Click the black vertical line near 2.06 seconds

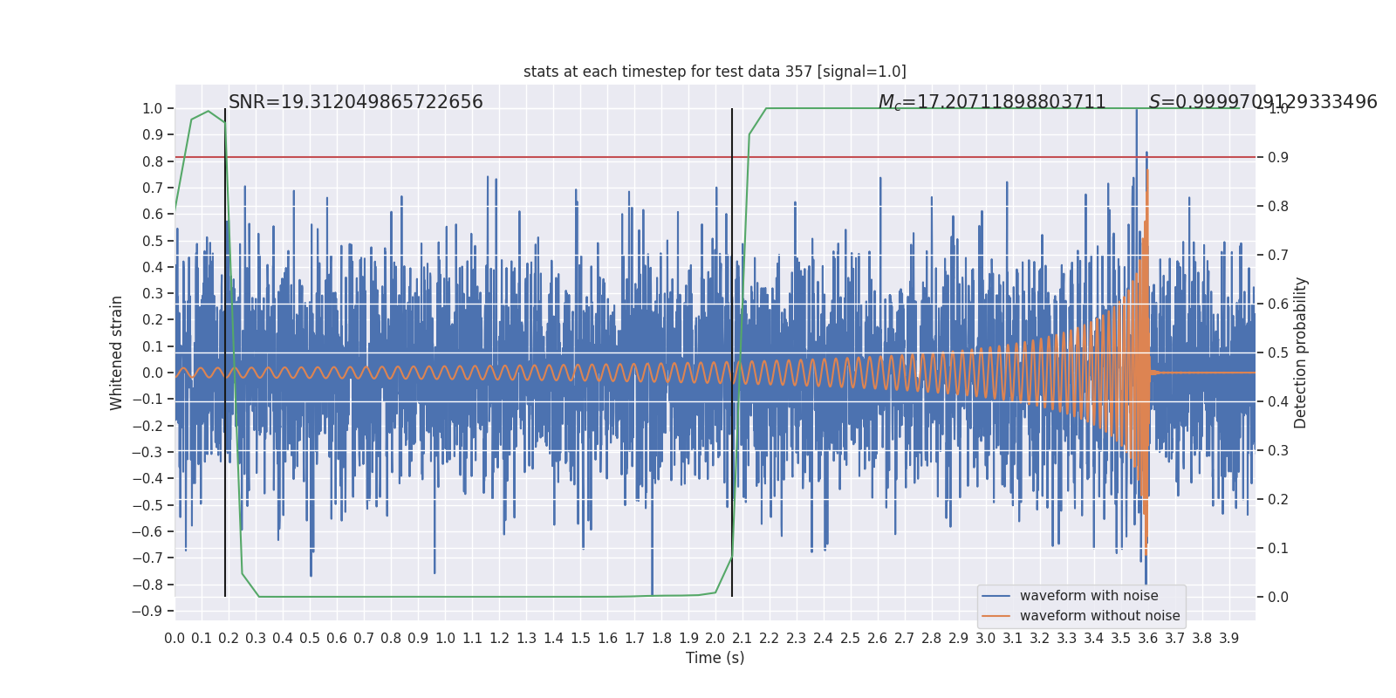click(732, 352)
